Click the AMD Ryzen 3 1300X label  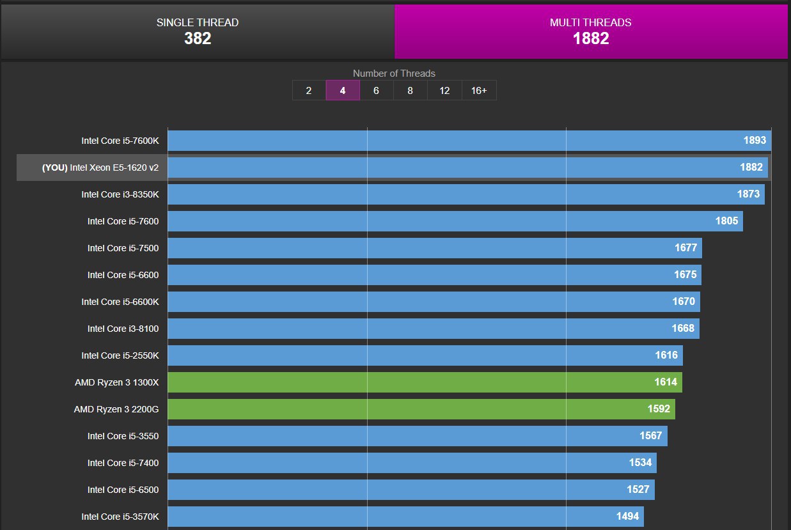click(116, 382)
